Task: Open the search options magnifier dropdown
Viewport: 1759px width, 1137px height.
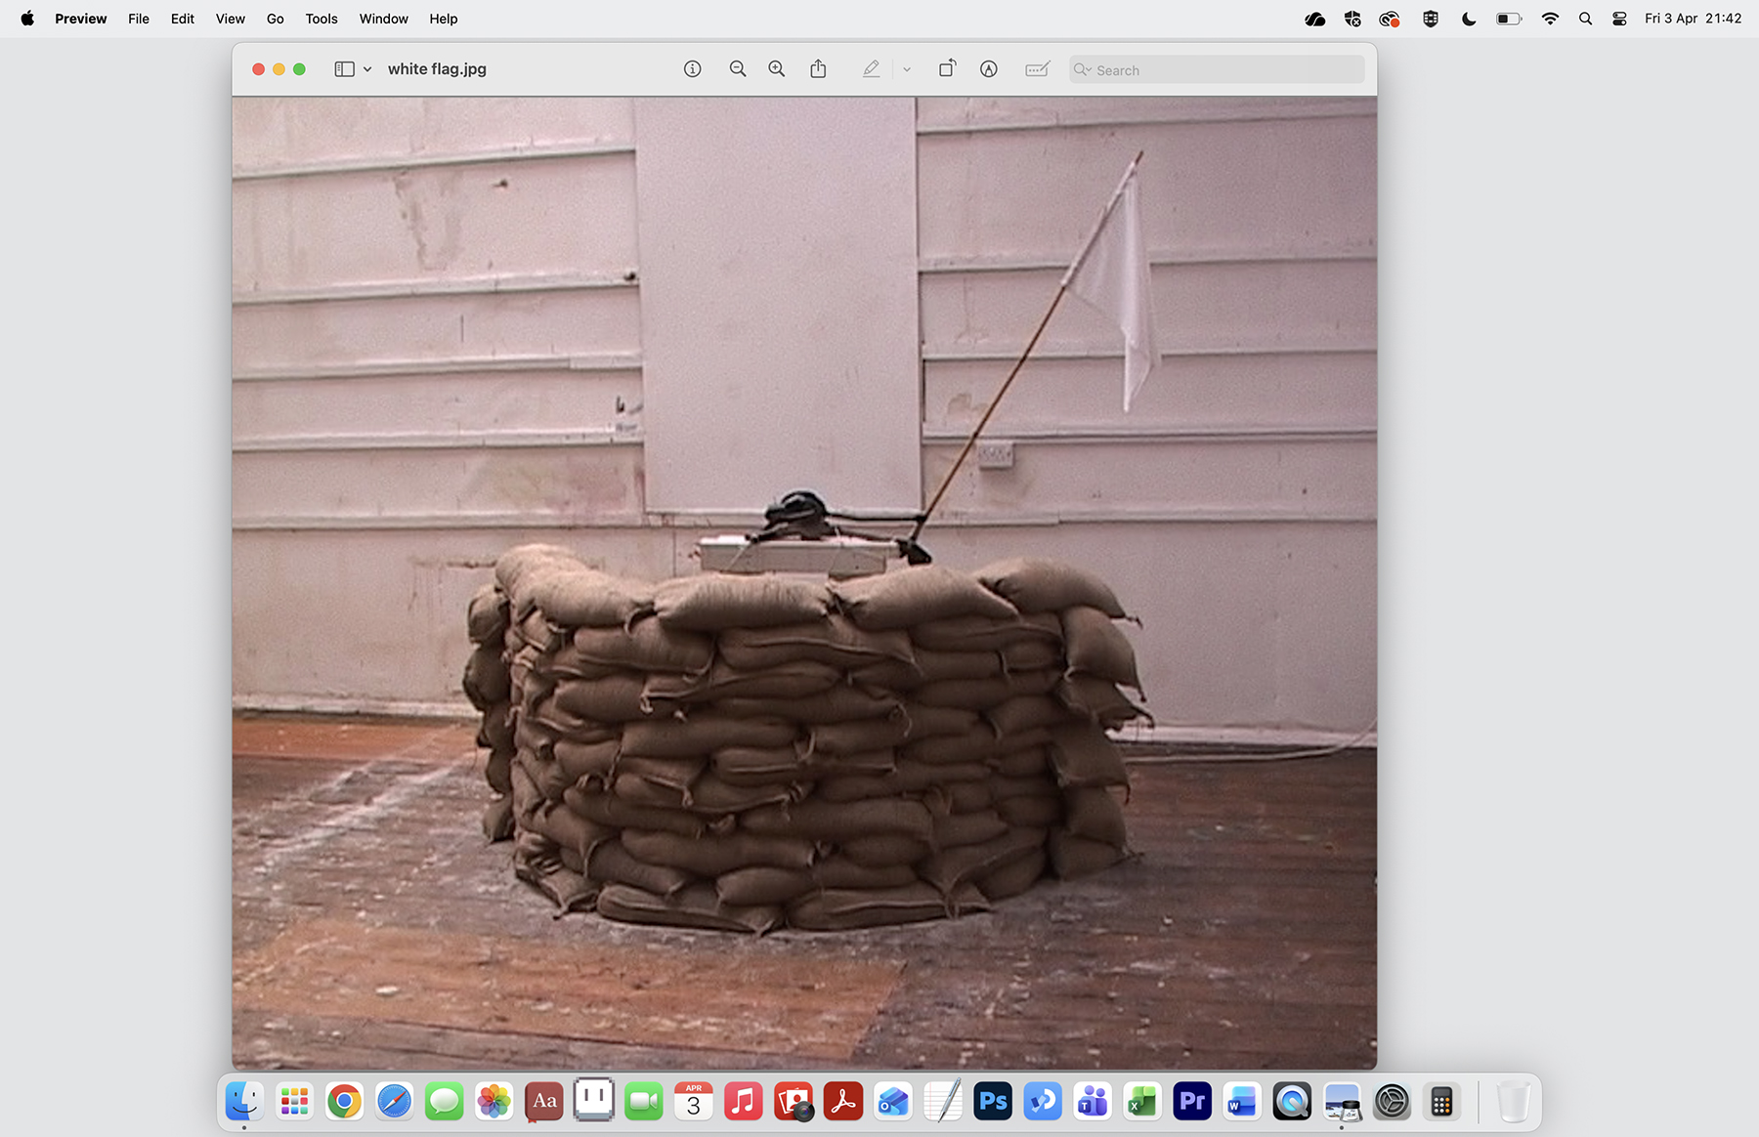Action: [x=1082, y=69]
